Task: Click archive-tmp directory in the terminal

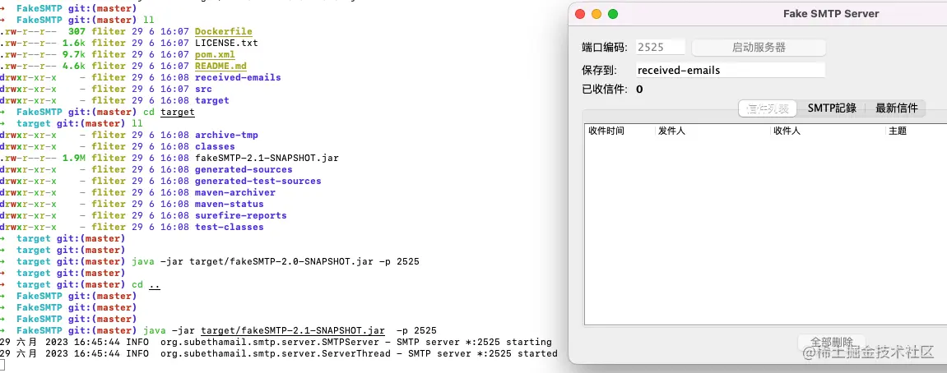Action: click(226, 135)
